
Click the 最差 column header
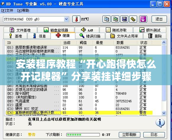(103, 43)
